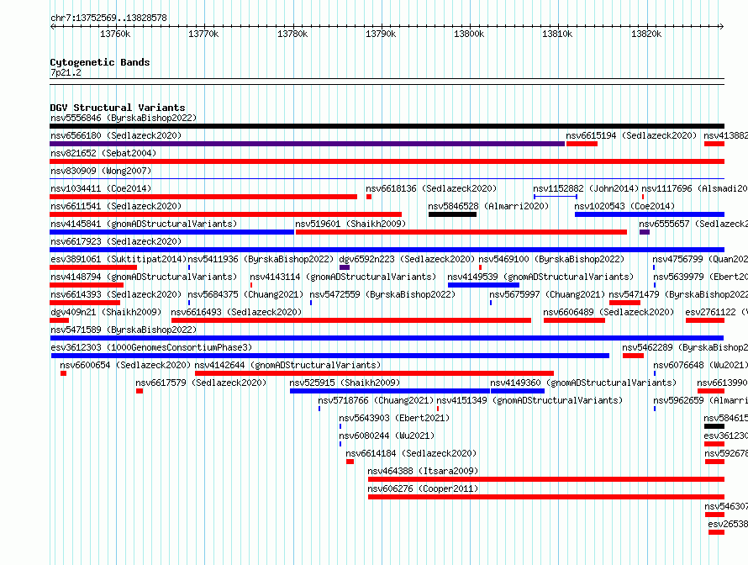Click the DGV Structural Variants track title
748x565 pixels.
118,108
